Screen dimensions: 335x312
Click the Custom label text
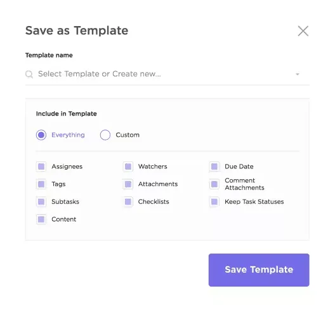128,135
